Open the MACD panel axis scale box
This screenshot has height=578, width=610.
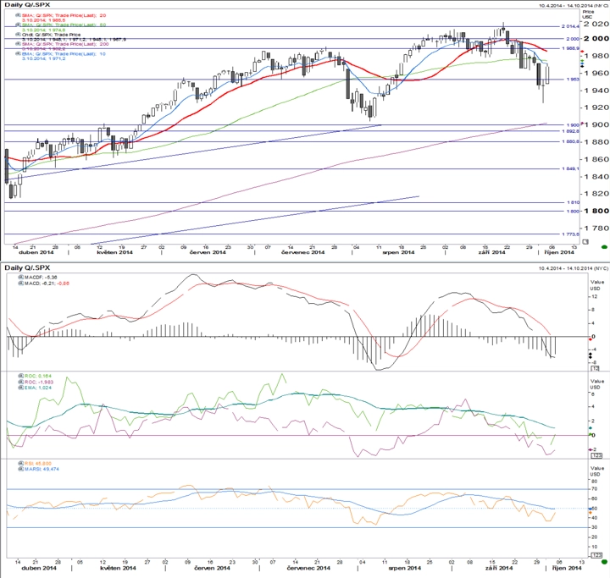(596, 368)
